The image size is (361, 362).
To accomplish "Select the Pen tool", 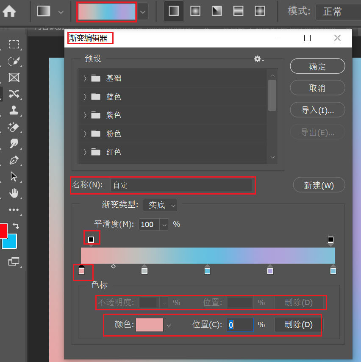I will click(14, 160).
